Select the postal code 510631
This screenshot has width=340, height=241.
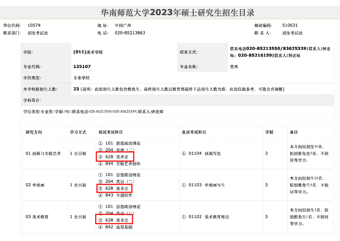click(x=290, y=25)
